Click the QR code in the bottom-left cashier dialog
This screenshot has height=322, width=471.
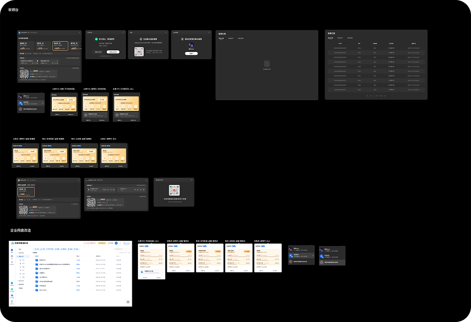pos(24,210)
